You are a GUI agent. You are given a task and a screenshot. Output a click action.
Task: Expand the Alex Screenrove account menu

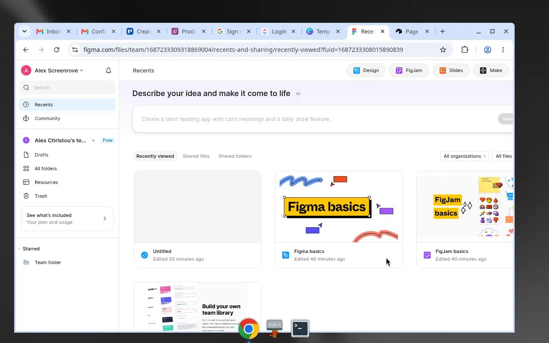(x=59, y=70)
